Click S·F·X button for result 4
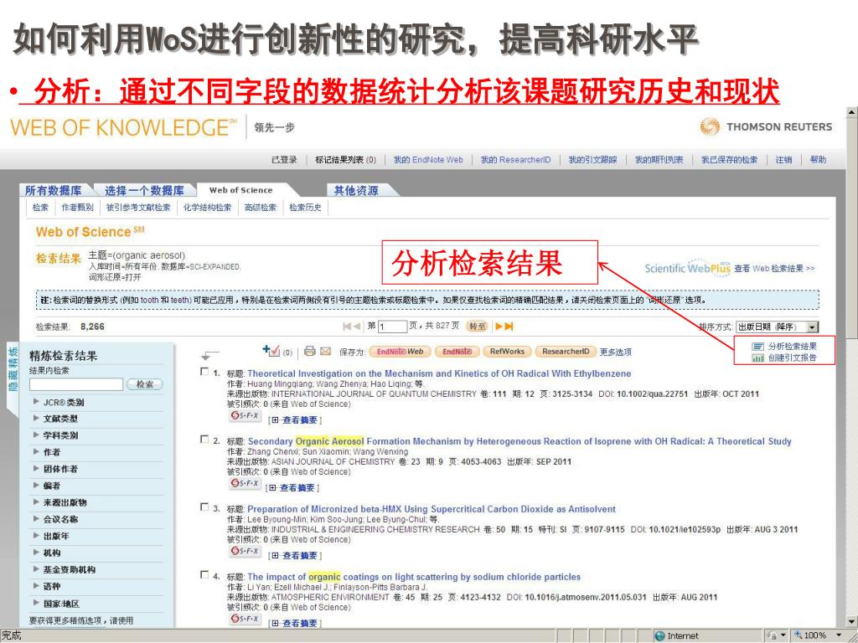This screenshot has width=858, height=643. [245, 619]
